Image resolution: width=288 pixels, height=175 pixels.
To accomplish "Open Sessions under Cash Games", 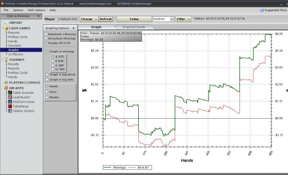I will click(14, 46).
